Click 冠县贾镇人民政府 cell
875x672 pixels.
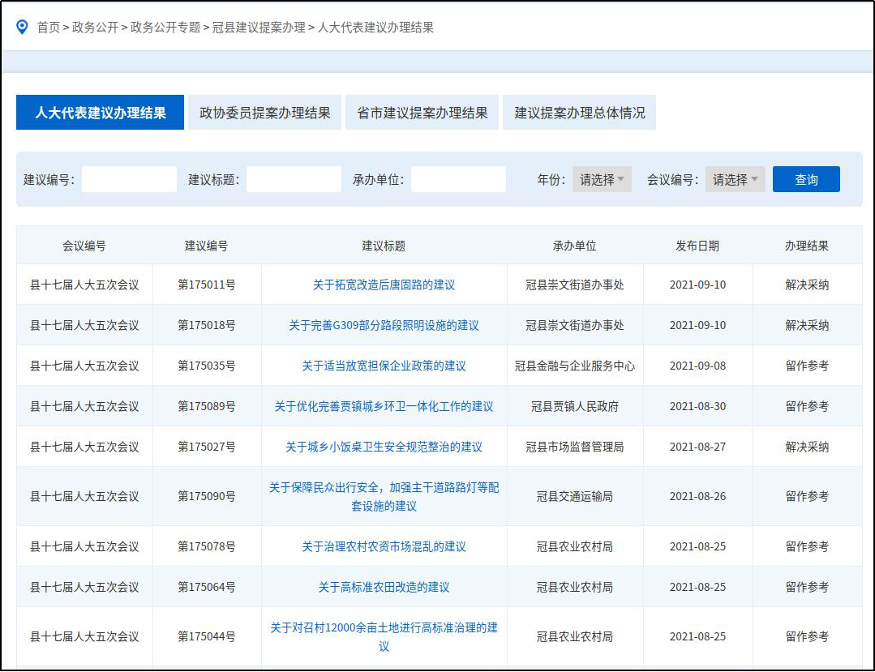[x=575, y=407]
